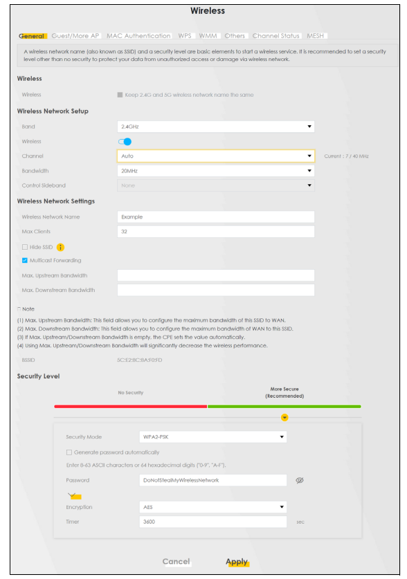Open the Bandwidth 20MHz dropdown

click(216, 171)
